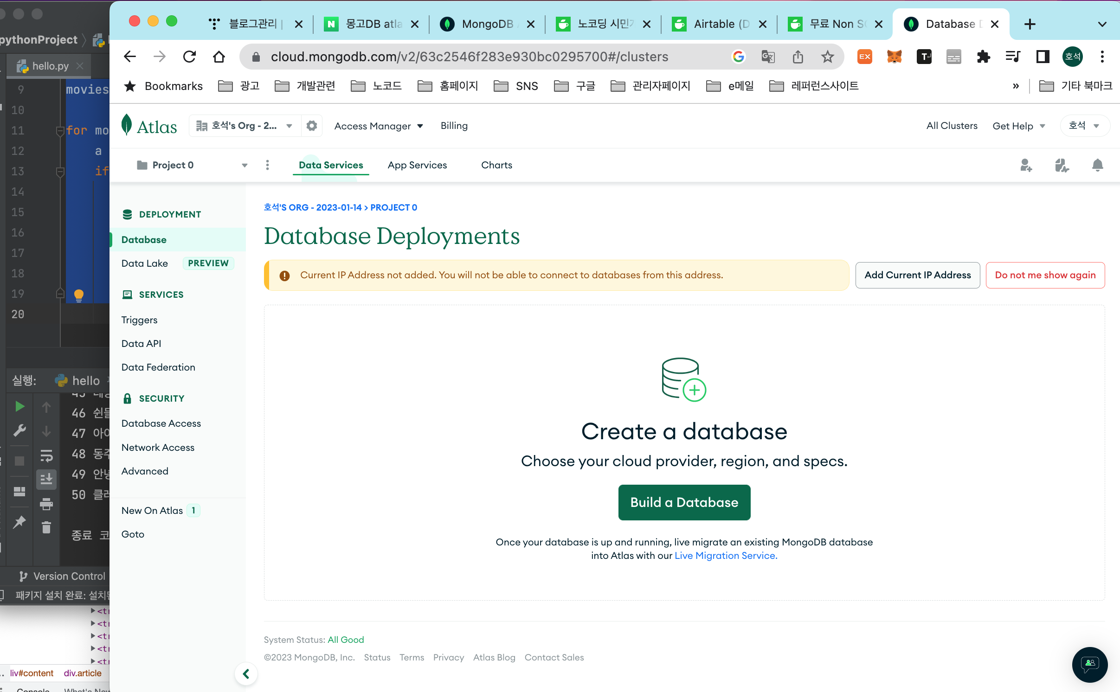Screen dimensions: 1120x692
Task: Open project activity feed icon
Action: click(1062, 165)
